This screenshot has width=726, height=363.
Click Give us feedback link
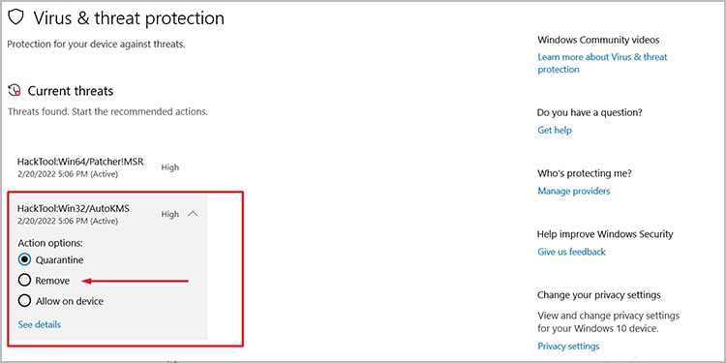571,252
